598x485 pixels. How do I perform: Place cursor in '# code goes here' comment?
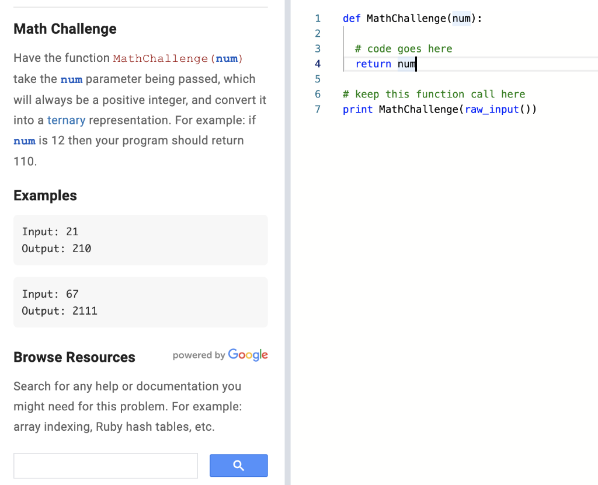[404, 49]
